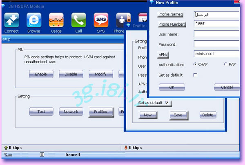Confirm New Profile with OK

[172, 87]
